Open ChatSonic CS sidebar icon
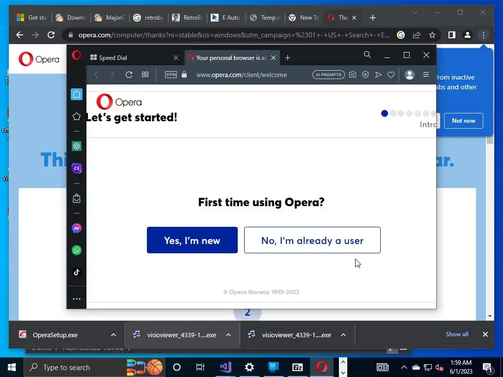This screenshot has width=503, height=377. 76,168
